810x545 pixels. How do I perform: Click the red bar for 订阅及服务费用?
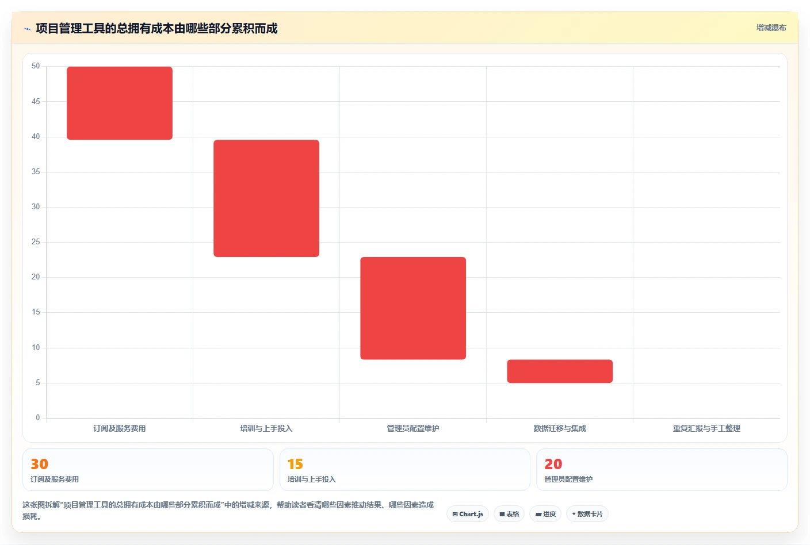[120, 103]
